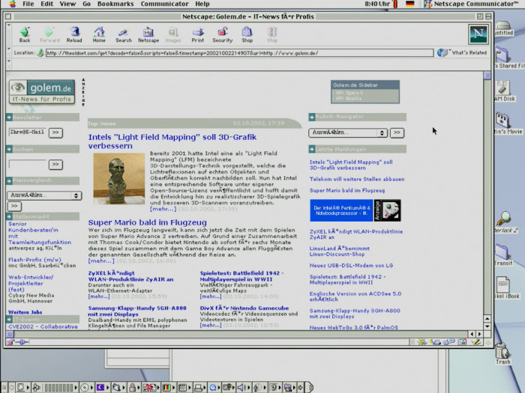
Task: Submit newsletter with >> button
Action: point(55,132)
